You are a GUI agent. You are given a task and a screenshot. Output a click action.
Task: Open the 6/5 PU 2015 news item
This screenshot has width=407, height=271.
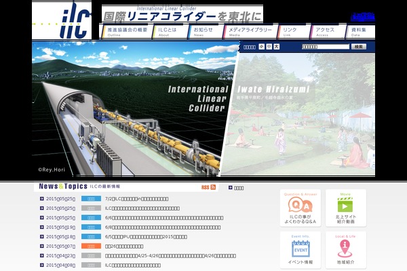pyautogui.click(x=146, y=236)
